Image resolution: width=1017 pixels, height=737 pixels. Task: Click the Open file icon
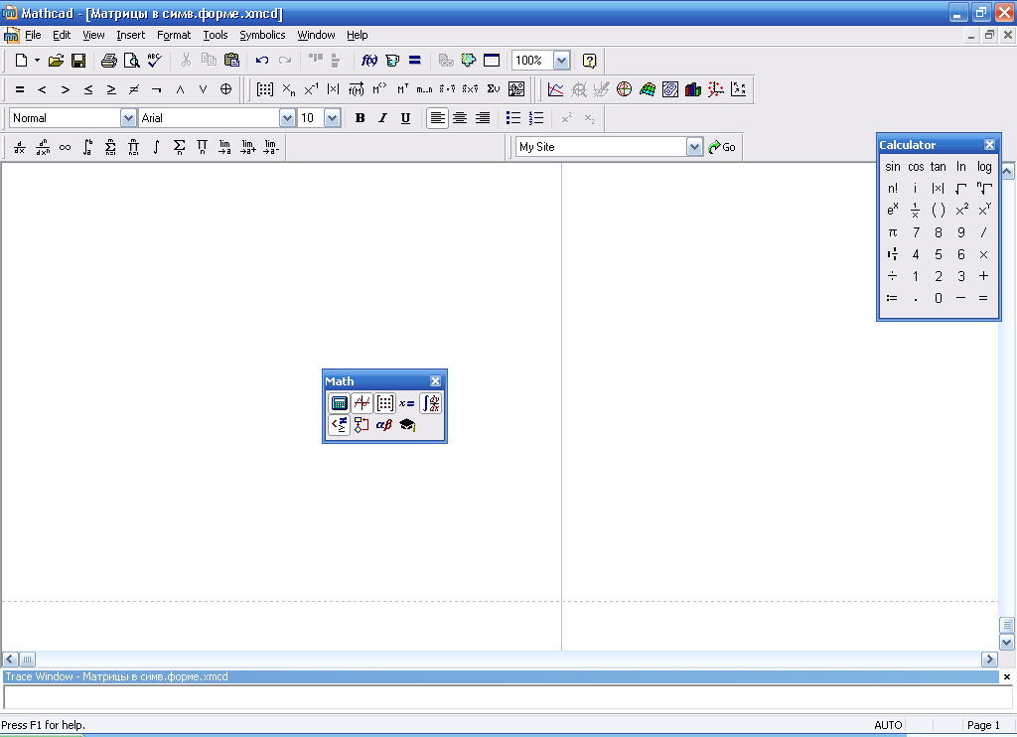(56, 61)
